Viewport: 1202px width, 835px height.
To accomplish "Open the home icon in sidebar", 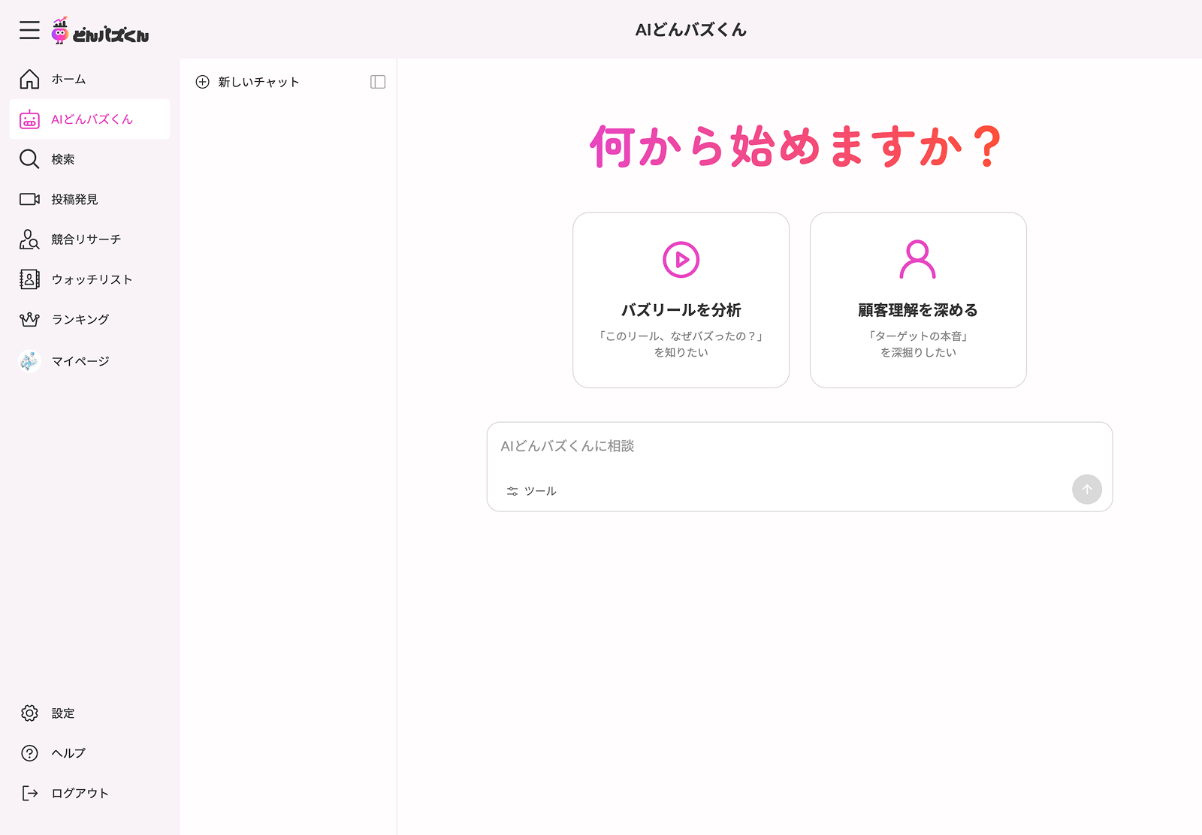I will [29, 78].
